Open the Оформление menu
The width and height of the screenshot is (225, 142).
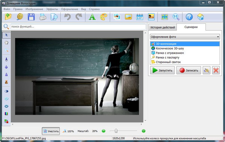[x=70, y=9]
